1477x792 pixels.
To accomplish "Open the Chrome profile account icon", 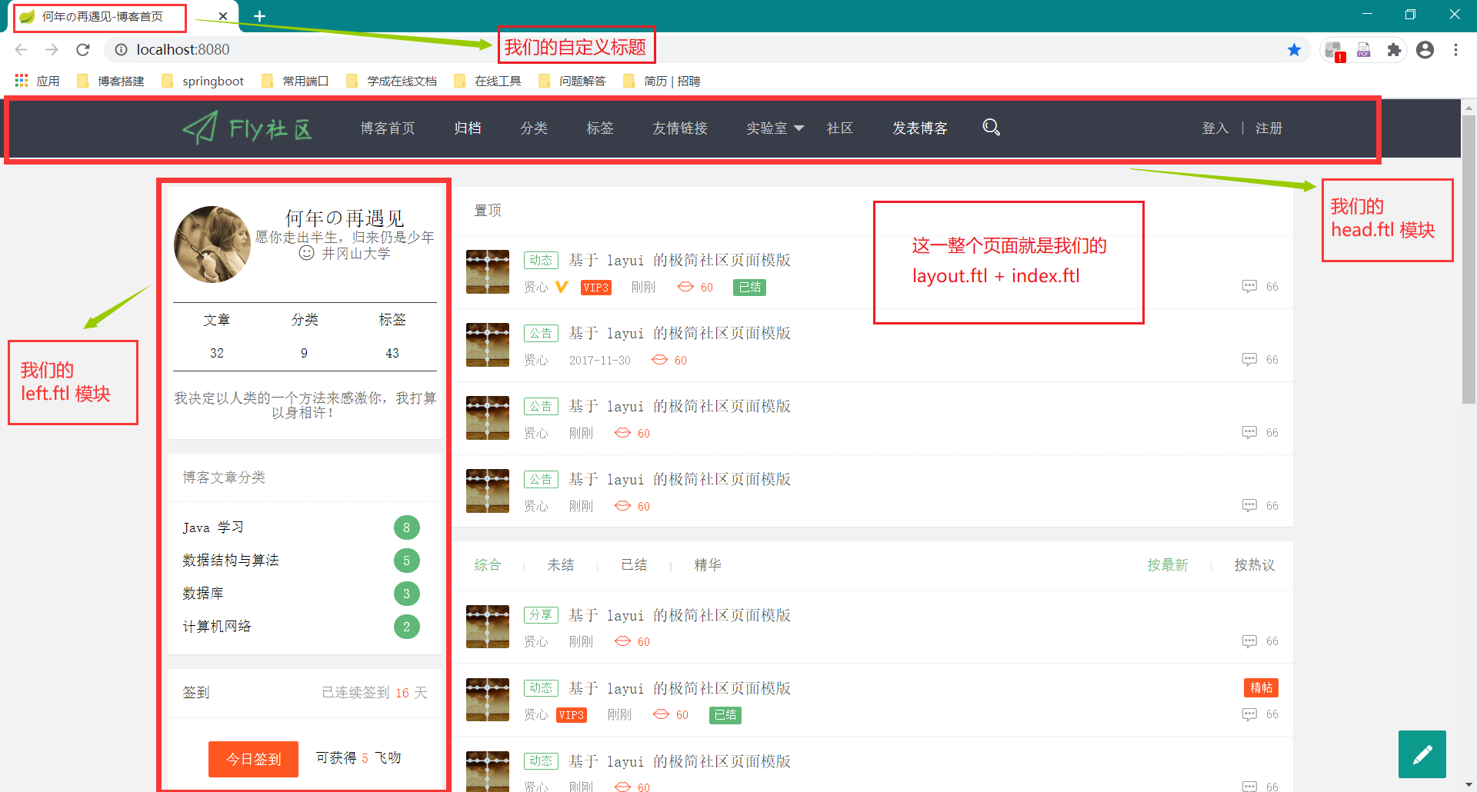I will pos(1425,50).
